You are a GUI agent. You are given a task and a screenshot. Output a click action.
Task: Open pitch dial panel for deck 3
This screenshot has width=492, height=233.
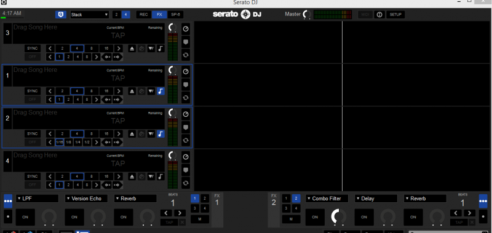pos(186,29)
